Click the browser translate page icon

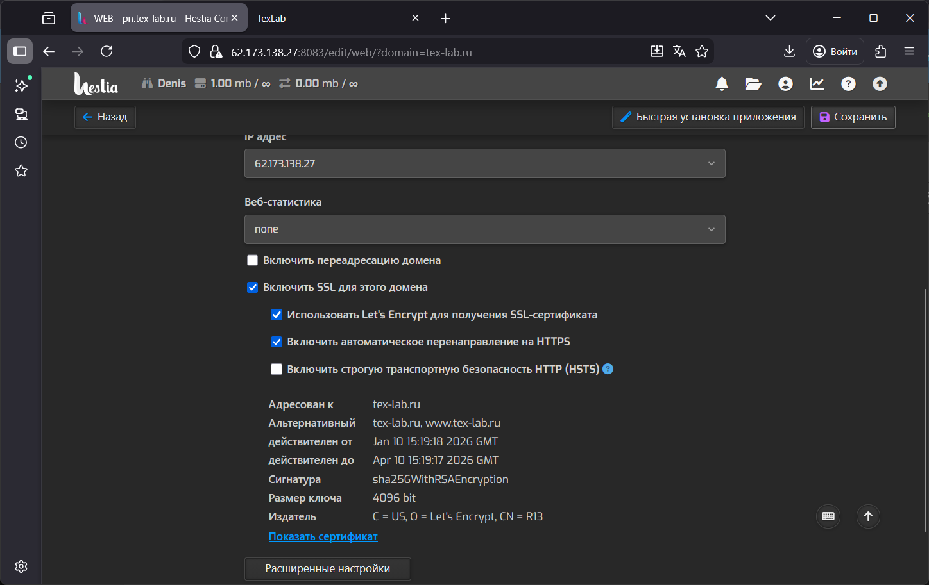[x=679, y=52]
